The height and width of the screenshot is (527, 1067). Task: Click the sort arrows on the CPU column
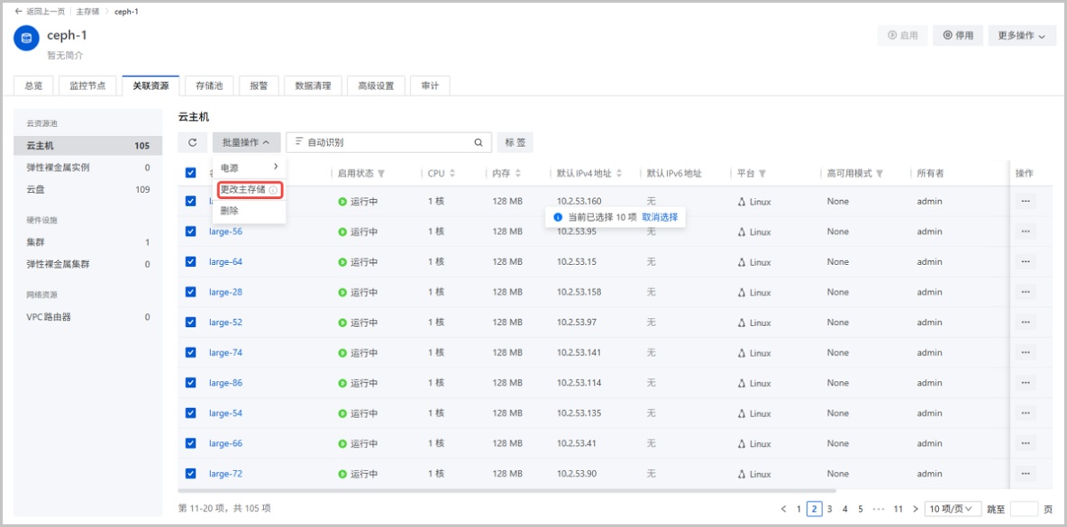[451, 171]
